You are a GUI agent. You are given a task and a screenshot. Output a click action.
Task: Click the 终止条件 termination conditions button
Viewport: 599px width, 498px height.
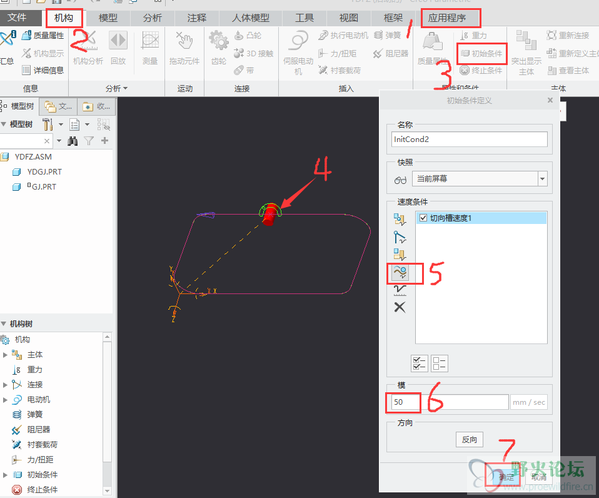coord(481,70)
